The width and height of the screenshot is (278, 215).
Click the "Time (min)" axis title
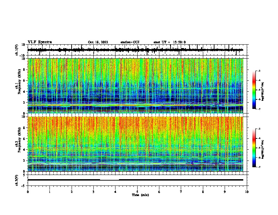click(140, 195)
